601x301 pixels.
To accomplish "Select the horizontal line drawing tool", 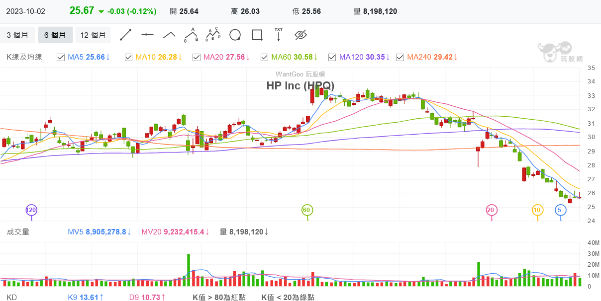I will coord(147,35).
